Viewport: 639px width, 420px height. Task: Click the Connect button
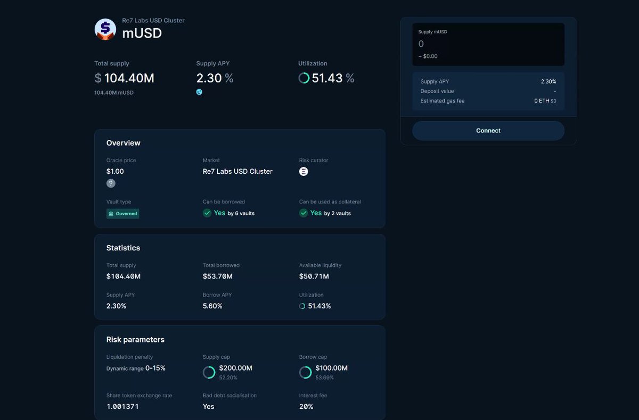pyautogui.click(x=488, y=131)
